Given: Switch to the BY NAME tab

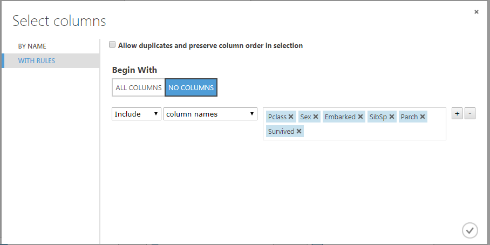Looking at the screenshot, I should (x=32, y=46).
